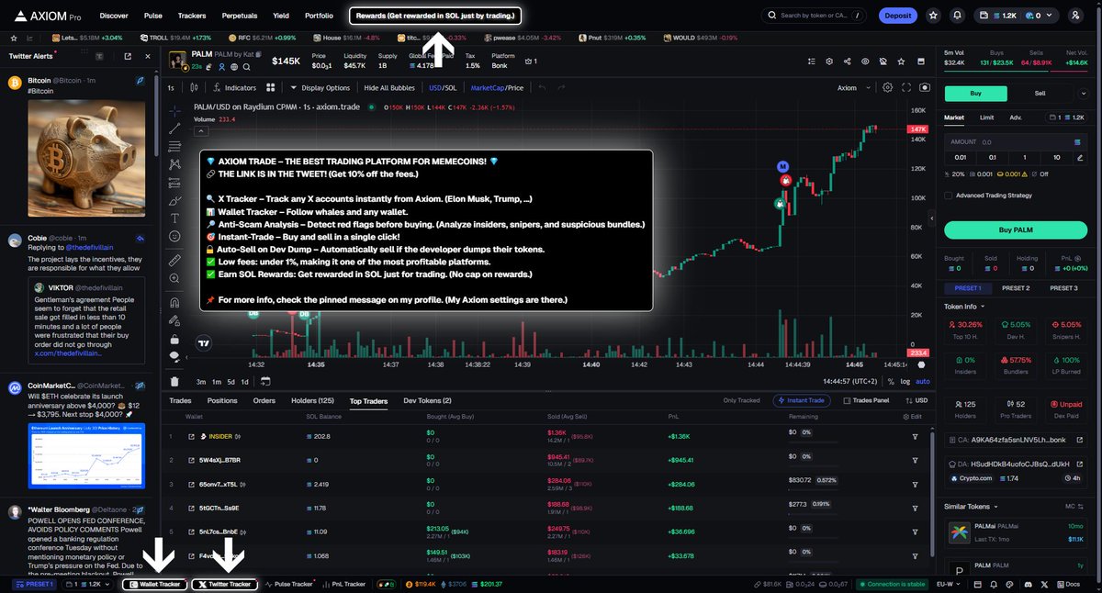Screen dimensions: 1102x593
Task: Switch to the Dev Tokens (2) tab
Action: tap(427, 400)
